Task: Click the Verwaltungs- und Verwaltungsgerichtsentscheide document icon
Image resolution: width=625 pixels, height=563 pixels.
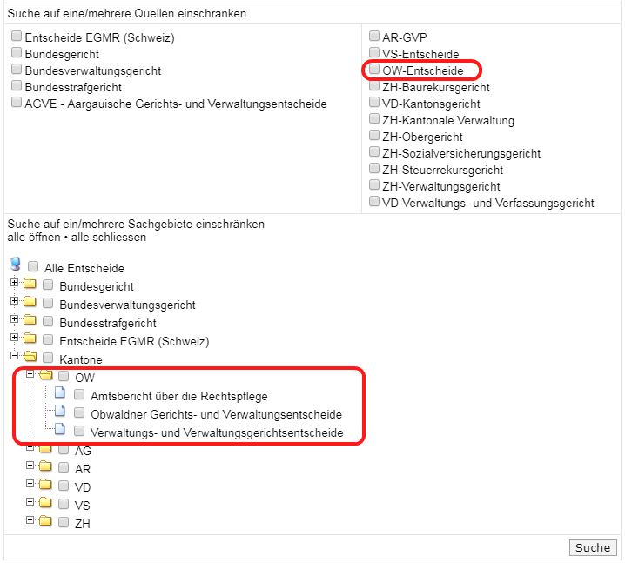Action: 60,429
